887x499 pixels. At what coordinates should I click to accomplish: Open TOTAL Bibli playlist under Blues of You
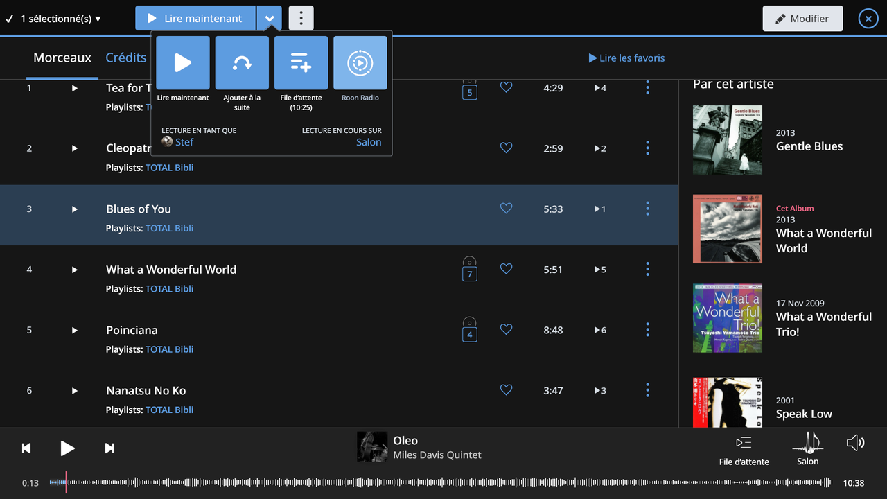point(169,228)
